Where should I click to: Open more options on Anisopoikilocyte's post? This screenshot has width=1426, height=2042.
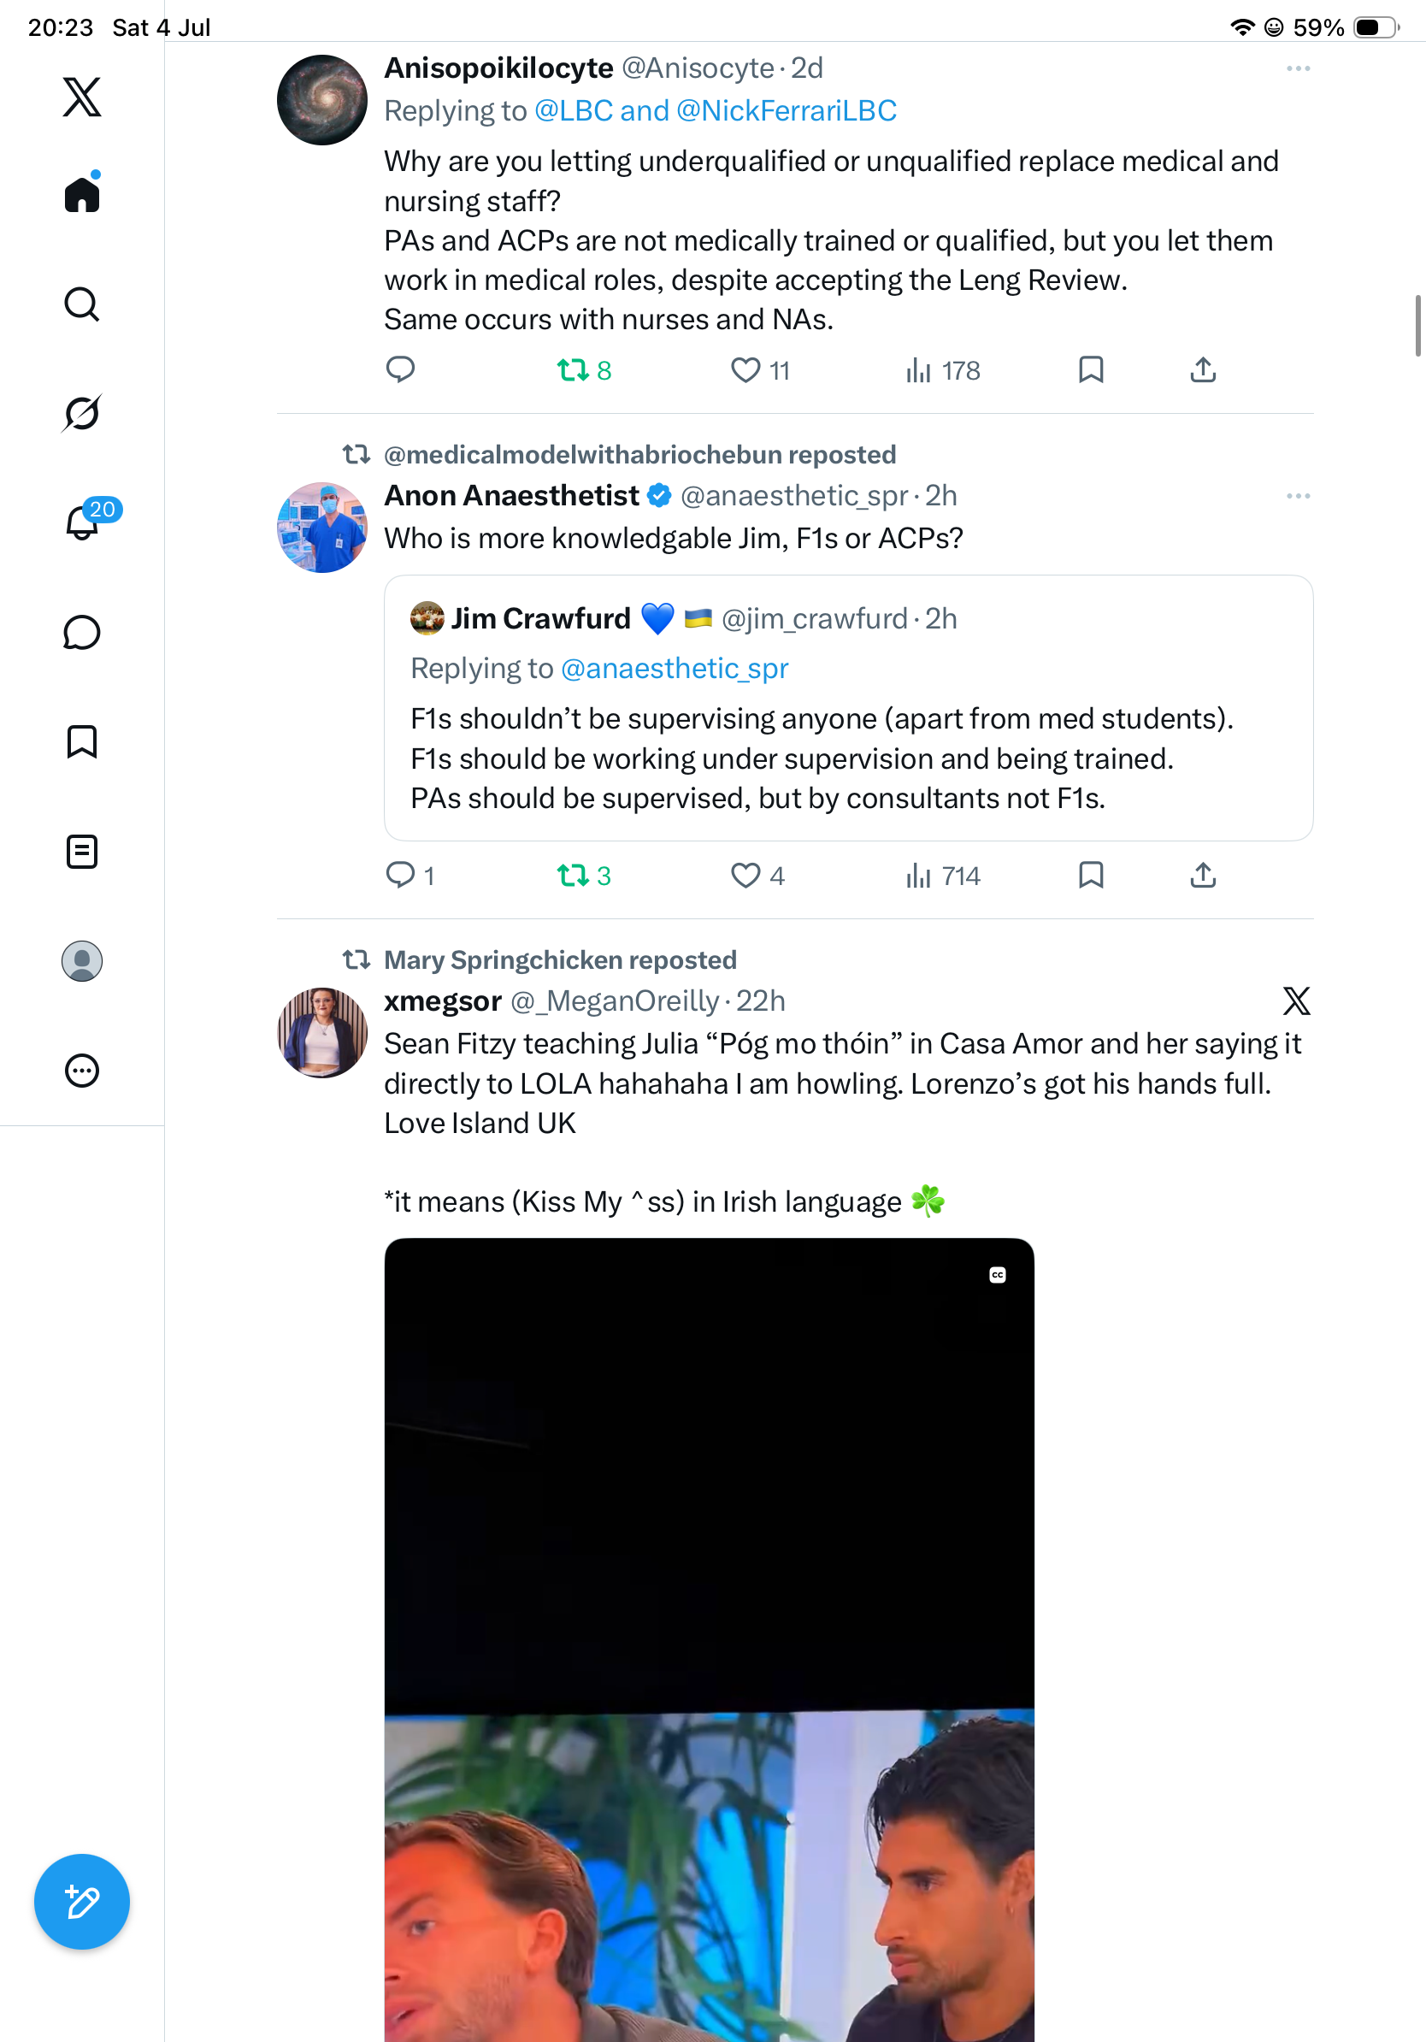pos(1298,68)
